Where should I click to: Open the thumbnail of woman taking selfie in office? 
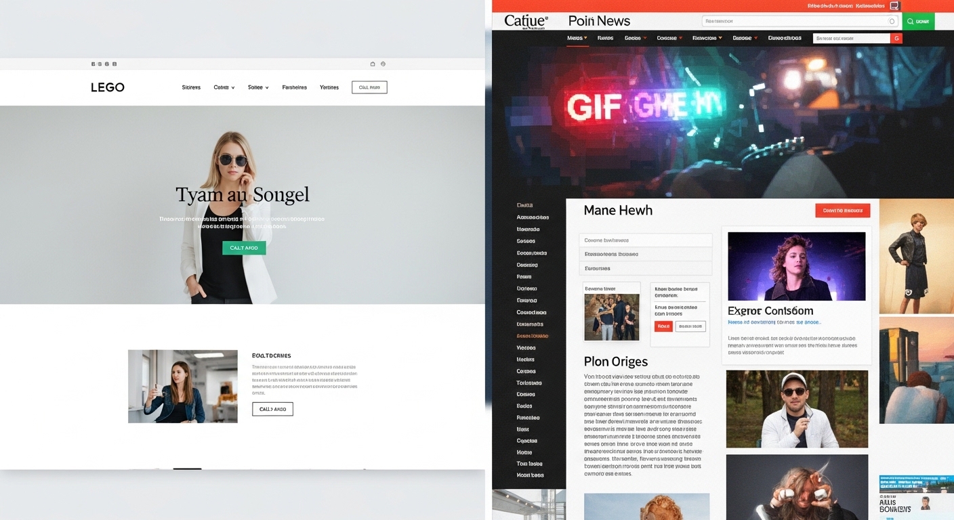[x=183, y=387]
